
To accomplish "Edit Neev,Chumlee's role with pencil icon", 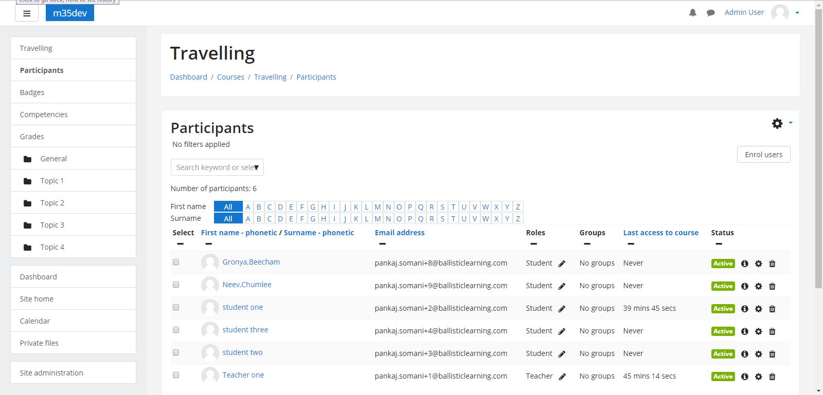I will [562, 286].
